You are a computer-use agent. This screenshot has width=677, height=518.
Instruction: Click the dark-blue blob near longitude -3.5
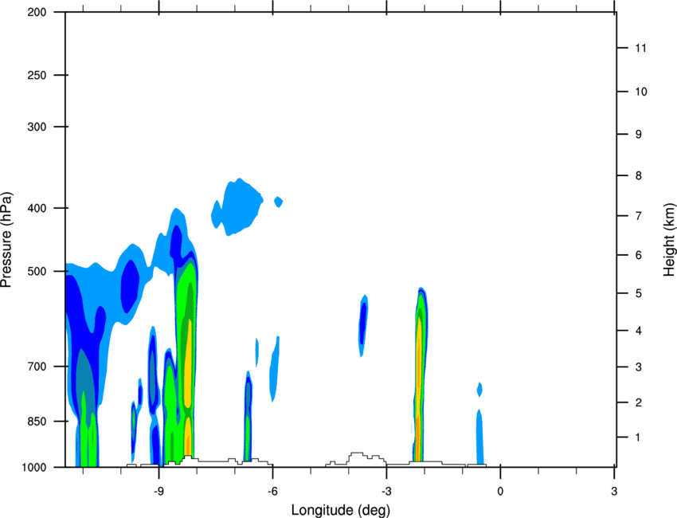coord(362,325)
